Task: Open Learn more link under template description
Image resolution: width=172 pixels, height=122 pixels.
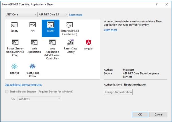Action: 110,30
